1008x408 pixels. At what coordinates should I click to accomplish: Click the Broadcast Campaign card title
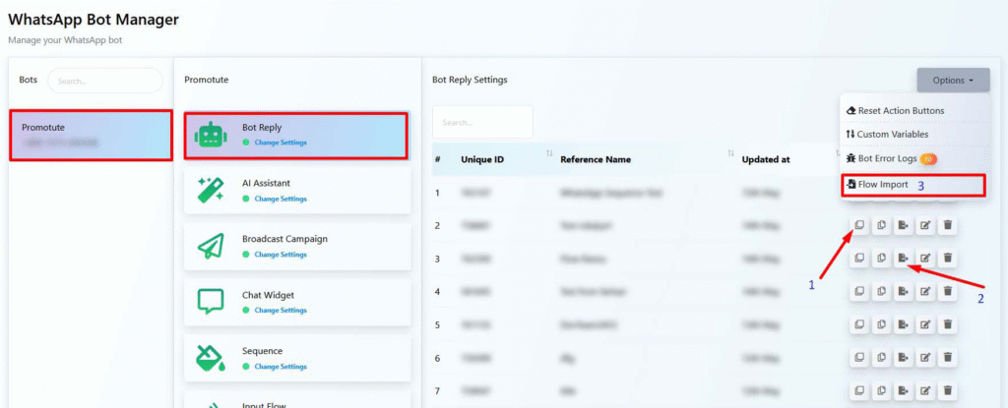(284, 239)
